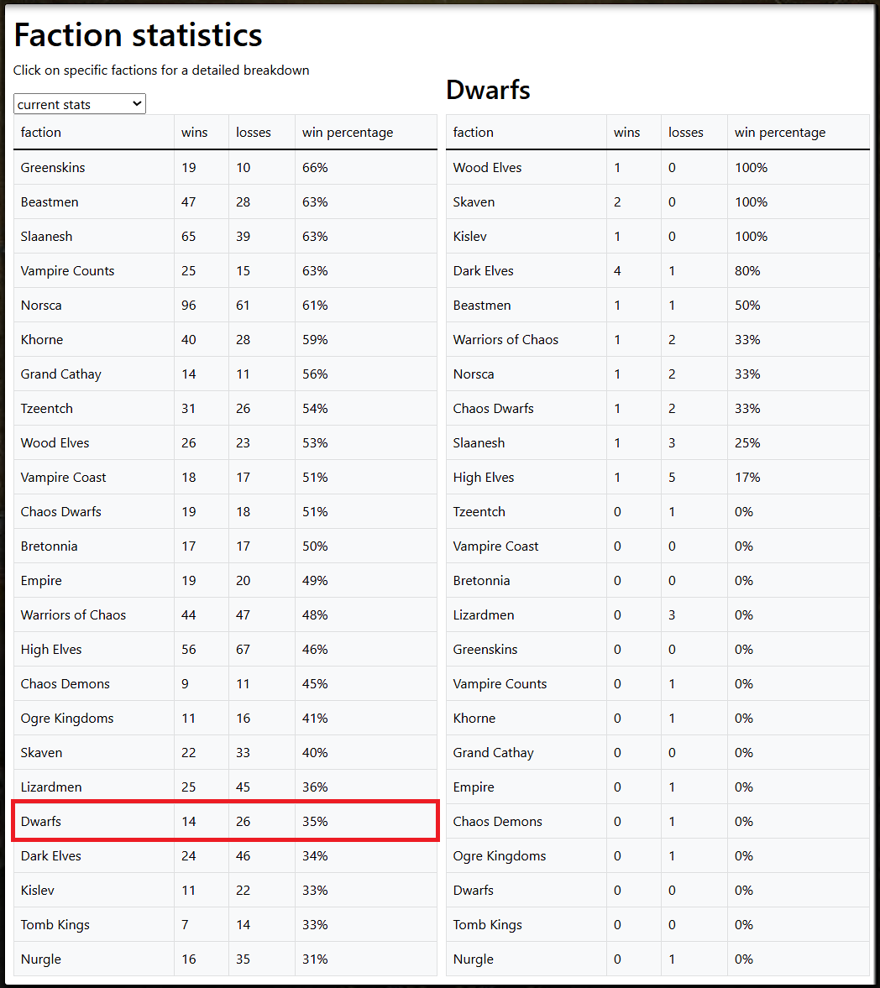Open Empire row with 19 wins
The width and height of the screenshot is (880, 988).
226,580
